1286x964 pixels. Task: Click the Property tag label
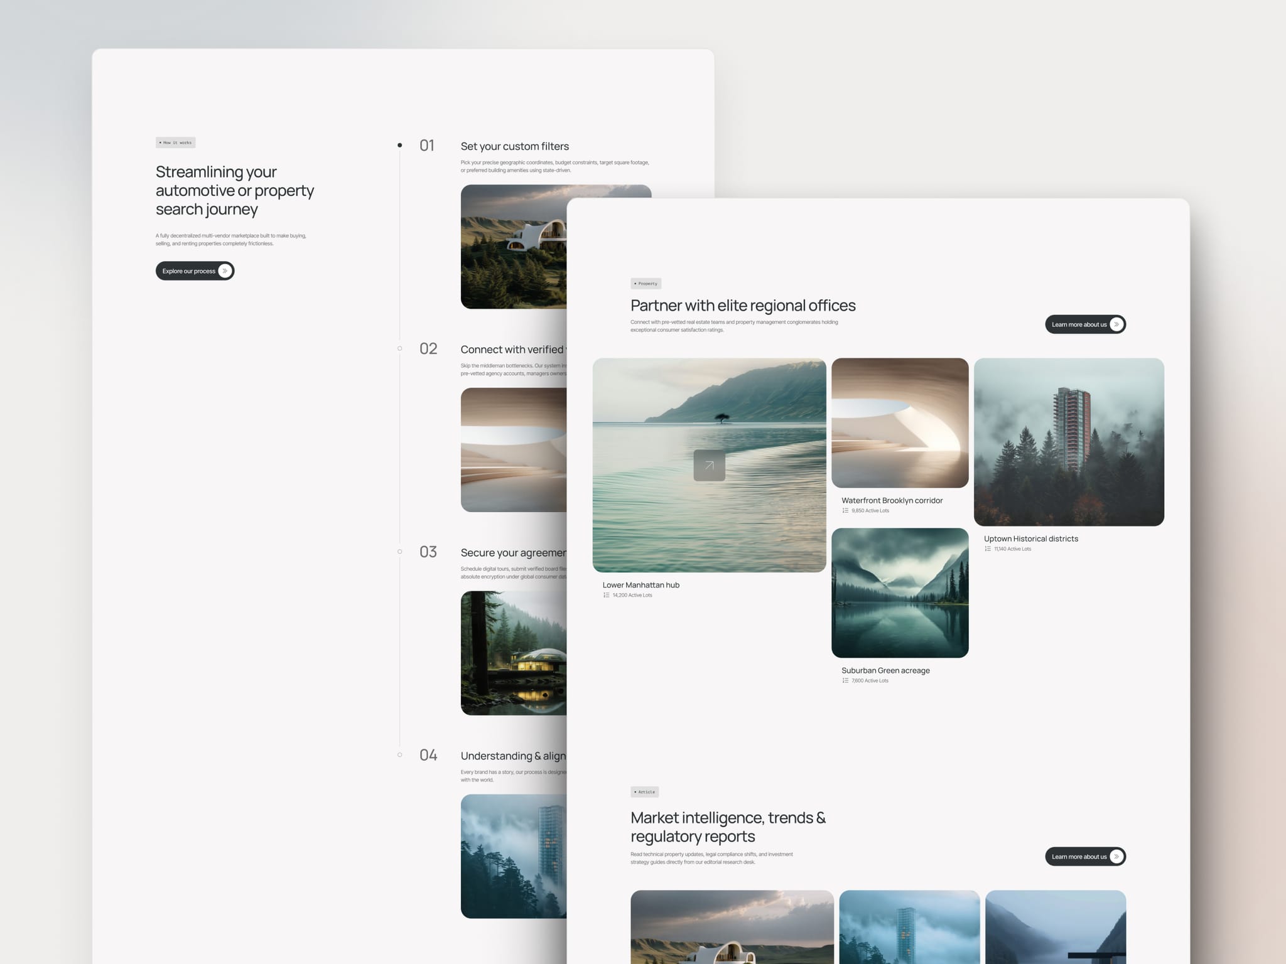(646, 284)
